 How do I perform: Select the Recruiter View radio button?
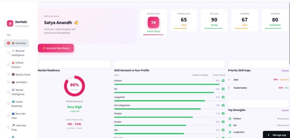pos(8,116)
